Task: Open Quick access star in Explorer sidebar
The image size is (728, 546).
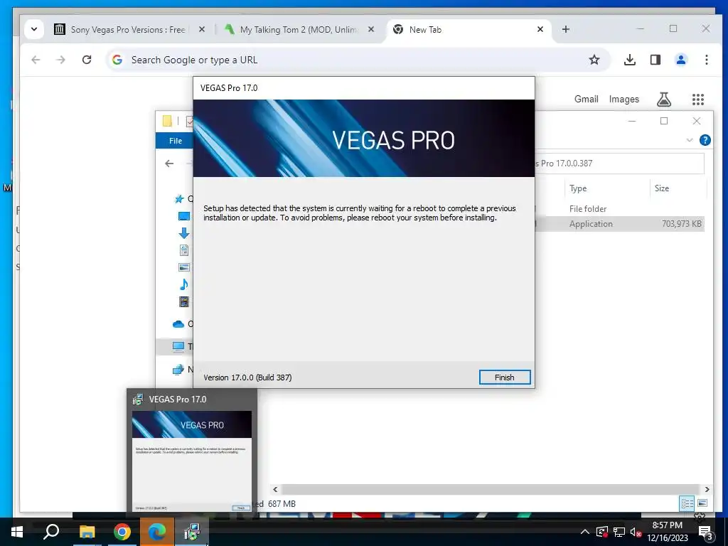Action: pyautogui.click(x=179, y=199)
